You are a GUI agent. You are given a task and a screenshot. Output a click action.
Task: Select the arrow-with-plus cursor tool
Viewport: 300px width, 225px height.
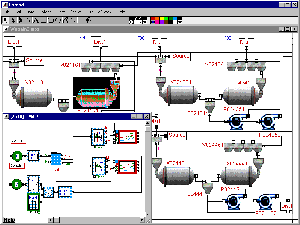click(x=13, y=20)
